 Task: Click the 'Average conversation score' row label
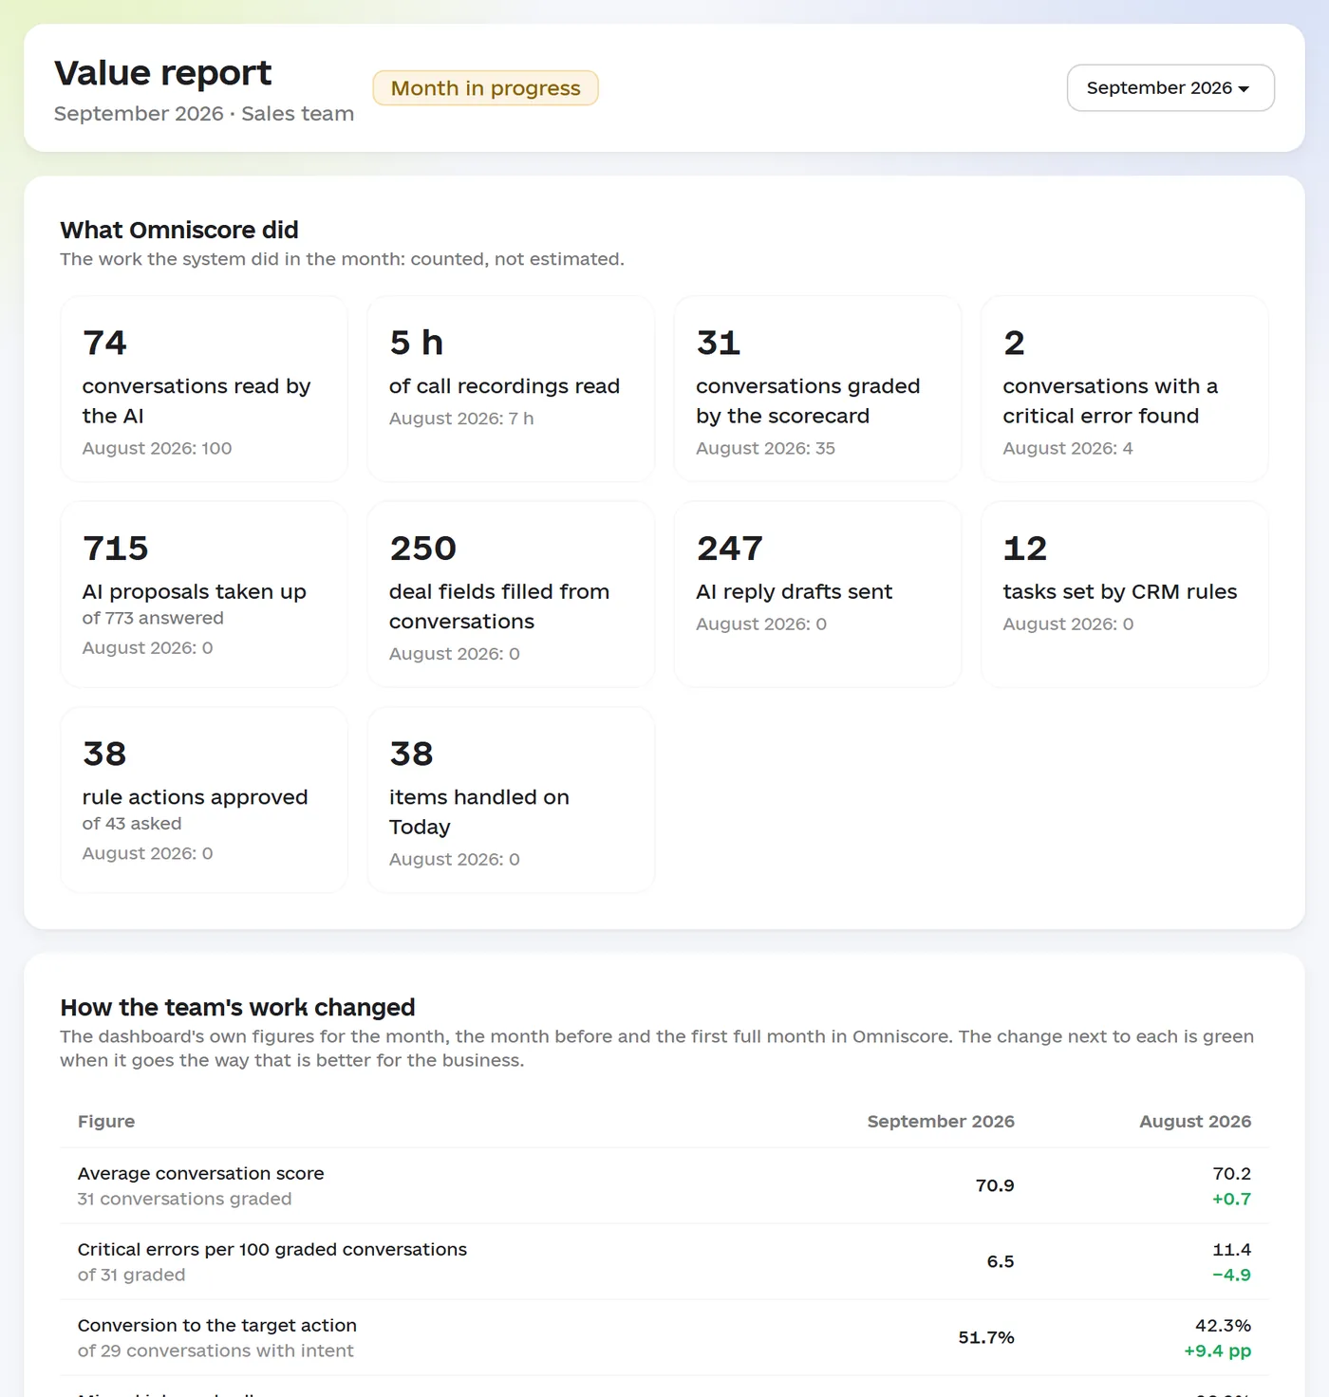[200, 1173]
